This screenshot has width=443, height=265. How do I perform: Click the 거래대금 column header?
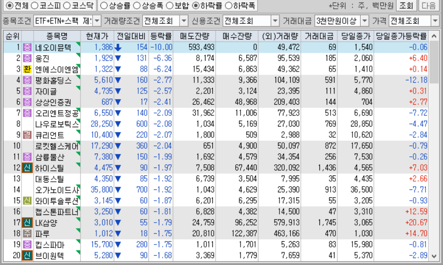pos(319,36)
